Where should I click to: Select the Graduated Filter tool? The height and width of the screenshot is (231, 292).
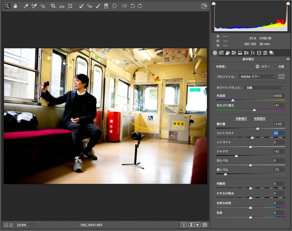tap(106, 6)
